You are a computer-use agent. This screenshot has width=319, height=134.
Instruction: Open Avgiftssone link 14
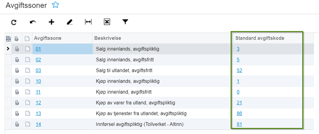tap(38, 124)
